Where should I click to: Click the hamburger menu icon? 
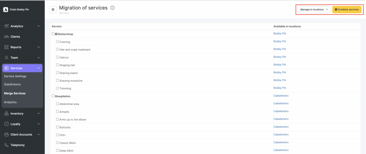(x=53, y=10)
